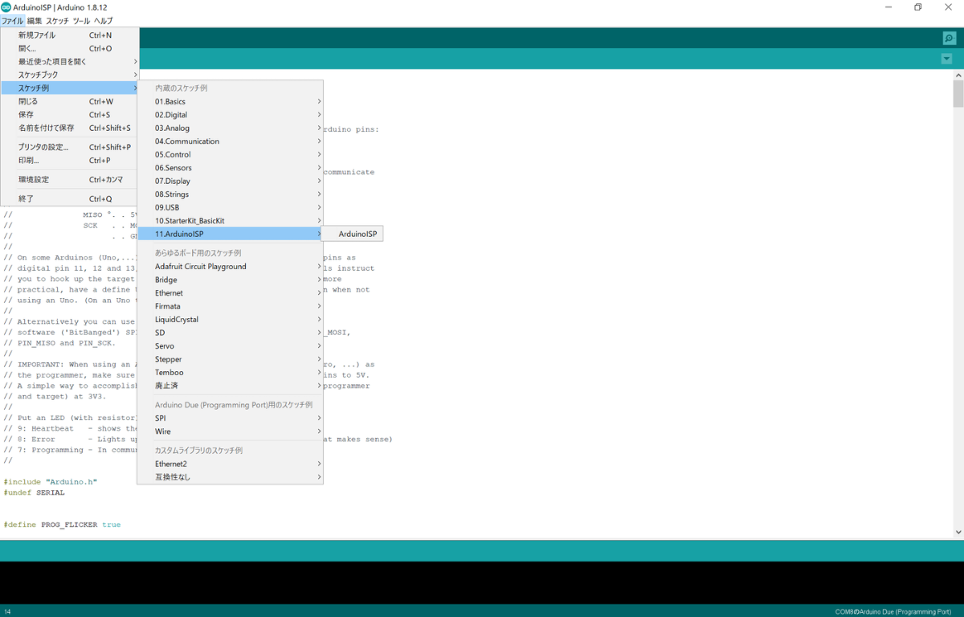Image resolution: width=964 pixels, height=617 pixels.
Task: Expand 06.Sensors examples
Action: [x=231, y=168]
